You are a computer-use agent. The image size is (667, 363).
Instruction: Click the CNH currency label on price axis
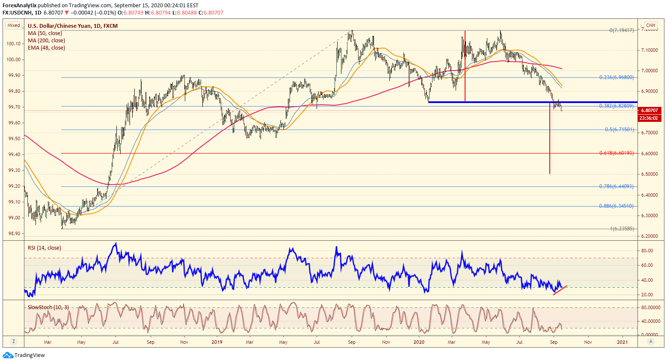(651, 26)
